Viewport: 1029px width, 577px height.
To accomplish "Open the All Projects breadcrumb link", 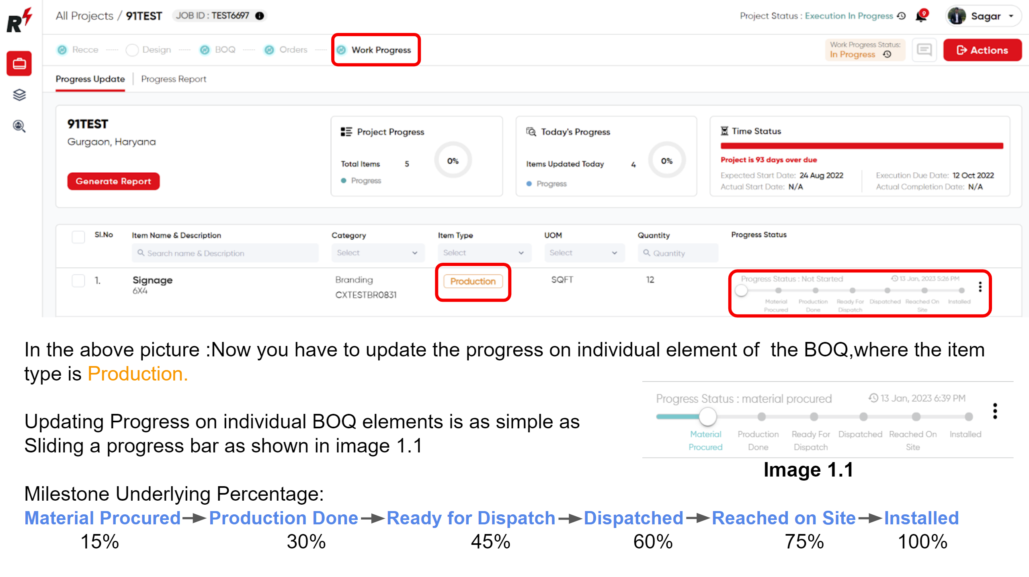I will [x=84, y=16].
